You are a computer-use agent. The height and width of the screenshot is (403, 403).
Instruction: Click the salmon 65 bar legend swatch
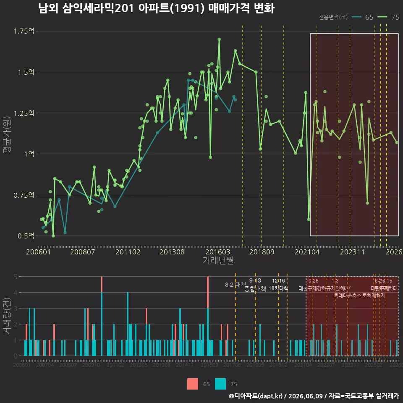point(193,384)
